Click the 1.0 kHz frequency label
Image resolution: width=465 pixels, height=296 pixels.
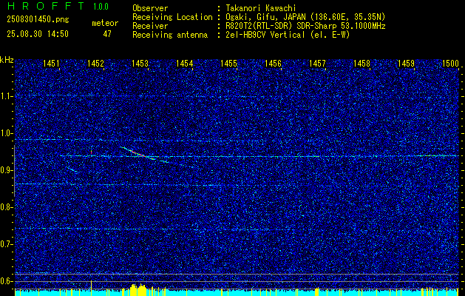pyautogui.click(x=6, y=133)
